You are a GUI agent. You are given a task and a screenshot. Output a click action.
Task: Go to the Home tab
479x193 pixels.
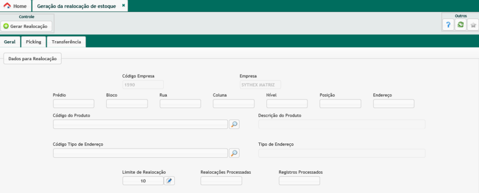(x=15, y=6)
